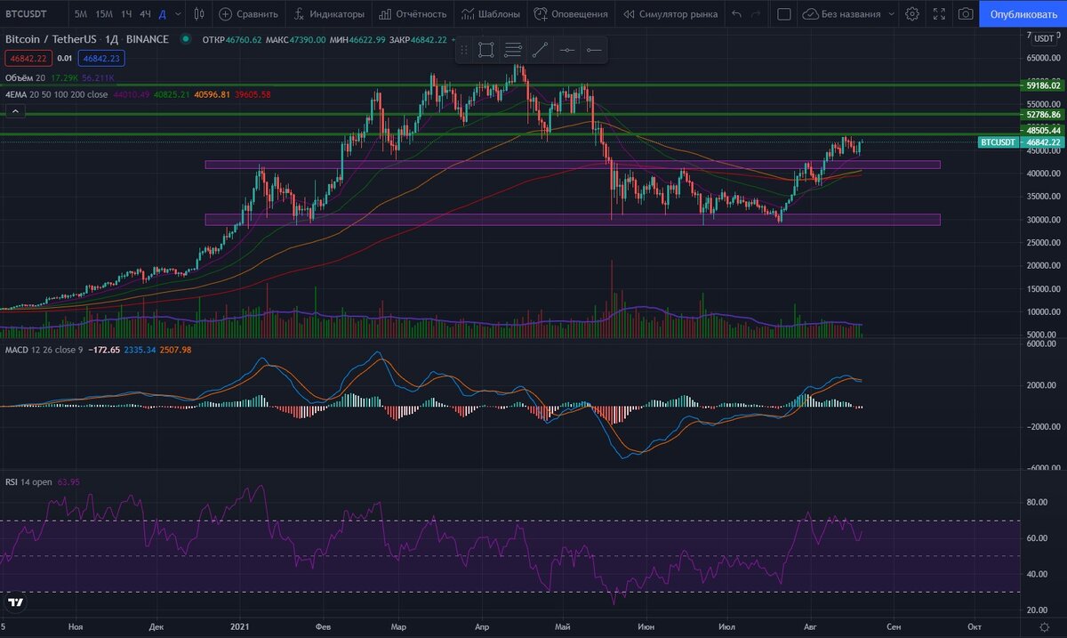Viewport: 1067px width, 638px height.
Task: Expand the timeframe interval dropdown
Action: click(x=179, y=14)
